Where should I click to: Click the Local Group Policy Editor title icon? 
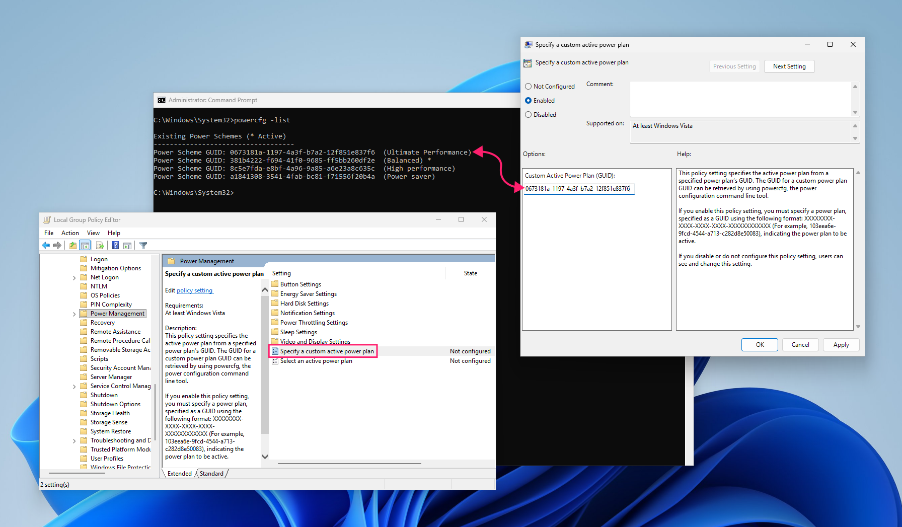tap(47, 220)
